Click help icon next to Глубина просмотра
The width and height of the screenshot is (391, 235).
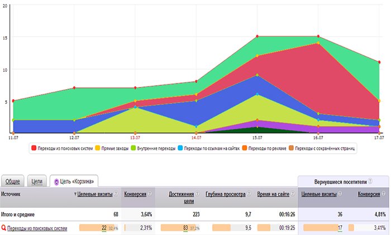tap(250, 194)
